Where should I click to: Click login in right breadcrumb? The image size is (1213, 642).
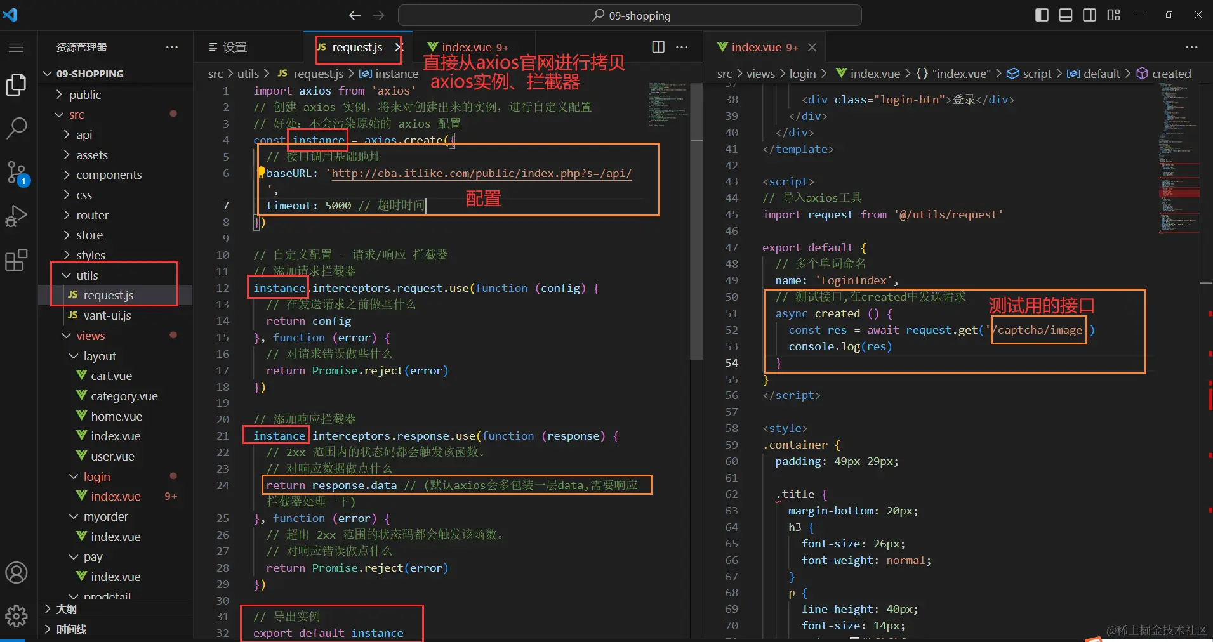pos(802,74)
